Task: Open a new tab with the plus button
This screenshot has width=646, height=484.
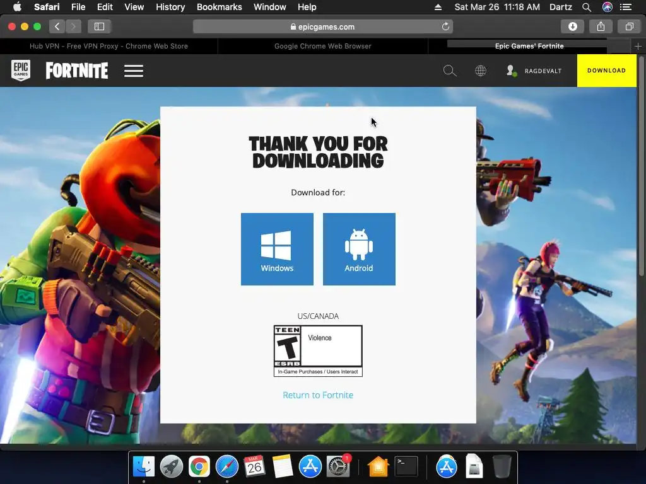Action: (638, 47)
